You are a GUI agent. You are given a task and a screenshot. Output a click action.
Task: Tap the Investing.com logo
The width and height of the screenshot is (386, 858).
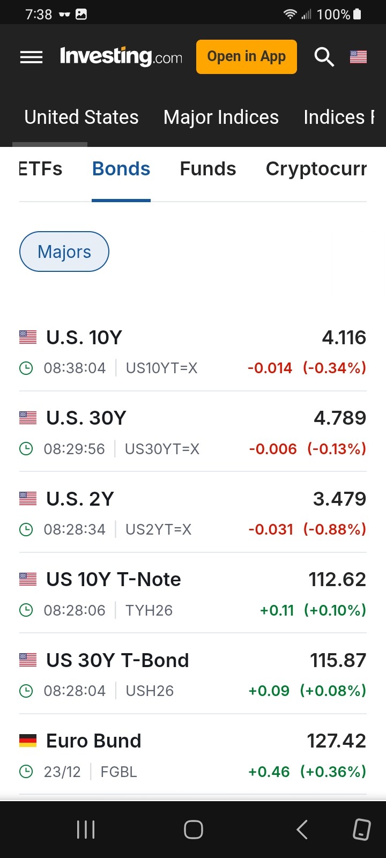(x=121, y=56)
